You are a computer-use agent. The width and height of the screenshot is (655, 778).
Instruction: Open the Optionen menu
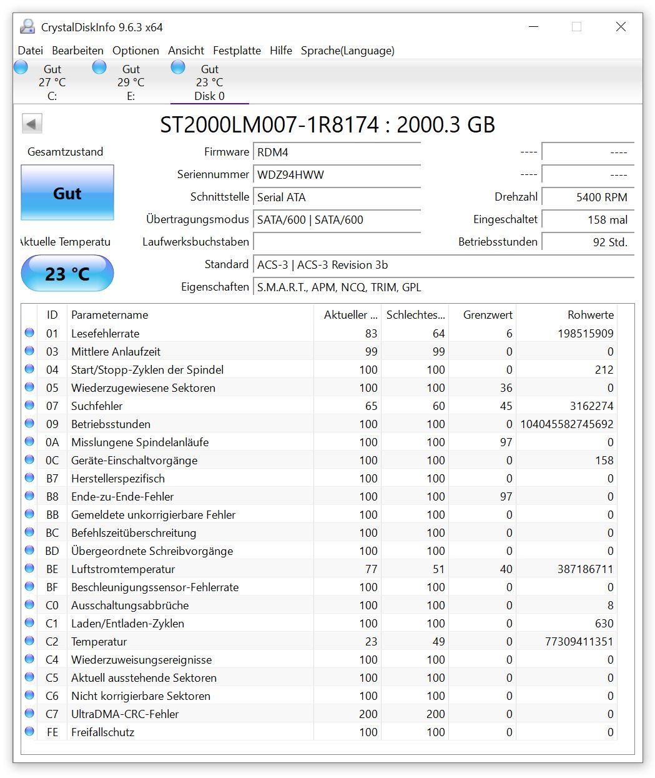pyautogui.click(x=135, y=51)
